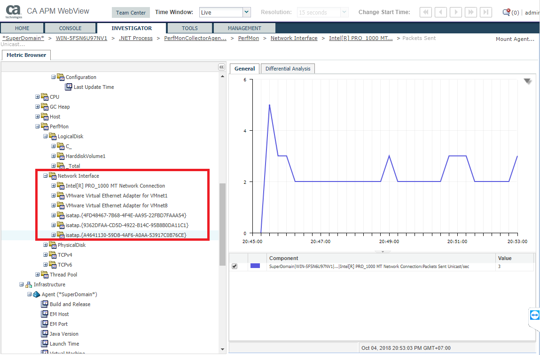Viewport: 540px width, 355px height.
Task: Click the blue metric color swatch
Action: coord(255,266)
